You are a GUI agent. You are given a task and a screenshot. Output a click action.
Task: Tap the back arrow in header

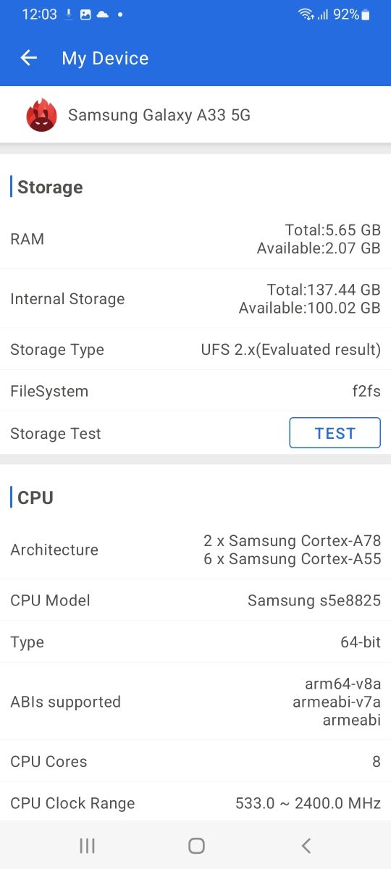[x=28, y=58]
